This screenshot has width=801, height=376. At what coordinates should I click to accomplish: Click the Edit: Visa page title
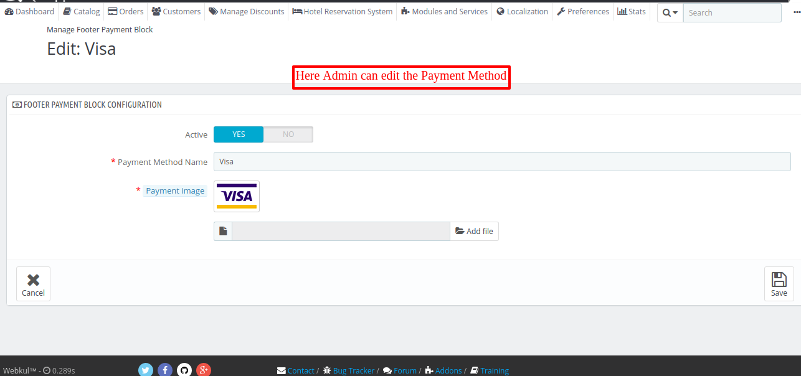[x=82, y=49]
